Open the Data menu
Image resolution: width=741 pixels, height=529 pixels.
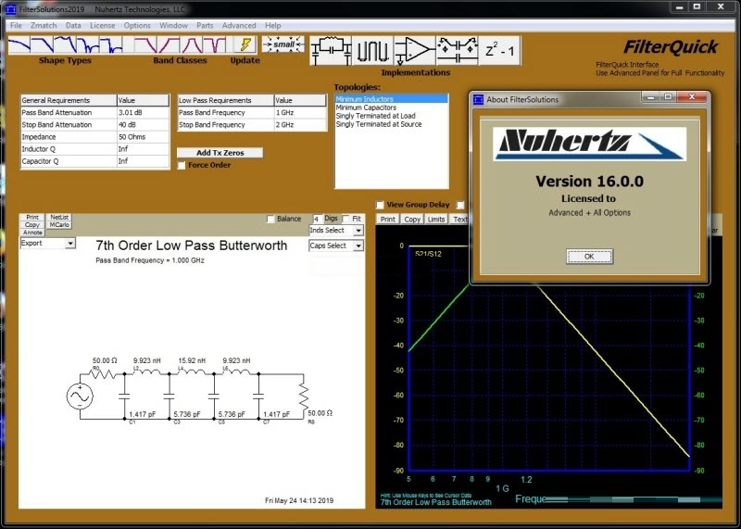click(73, 26)
